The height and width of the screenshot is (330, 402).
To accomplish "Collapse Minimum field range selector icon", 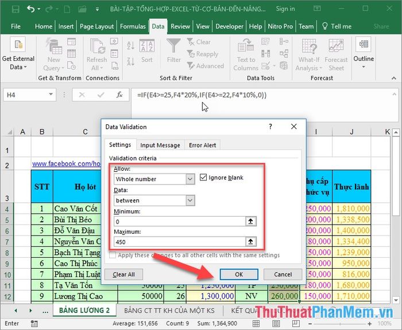I will 250,221.
